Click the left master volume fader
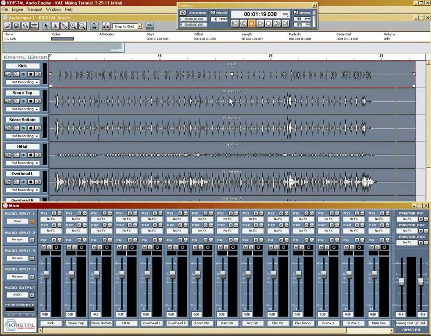This screenshot has height=336, width=431. (402, 281)
